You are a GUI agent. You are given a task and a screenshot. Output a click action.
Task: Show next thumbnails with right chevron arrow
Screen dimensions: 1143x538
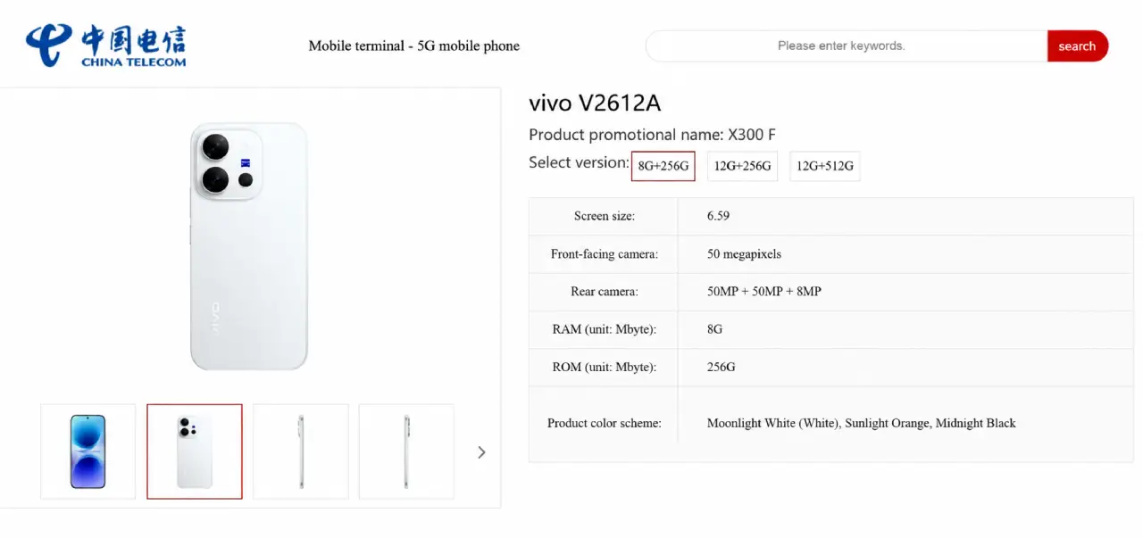pos(481,452)
